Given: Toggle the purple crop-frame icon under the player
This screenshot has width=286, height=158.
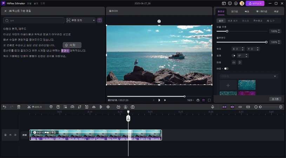Looking at the screenshot, I should tap(204, 100).
